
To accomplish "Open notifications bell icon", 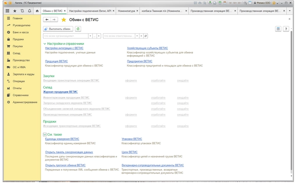I will point(29,11).
